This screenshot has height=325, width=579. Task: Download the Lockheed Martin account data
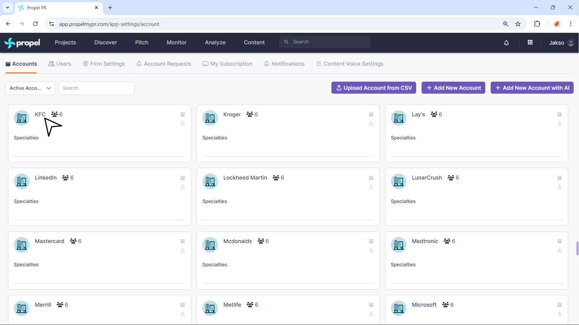(x=371, y=187)
